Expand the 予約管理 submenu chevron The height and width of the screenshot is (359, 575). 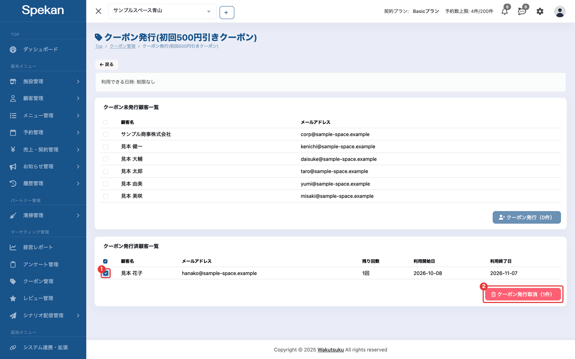78,132
